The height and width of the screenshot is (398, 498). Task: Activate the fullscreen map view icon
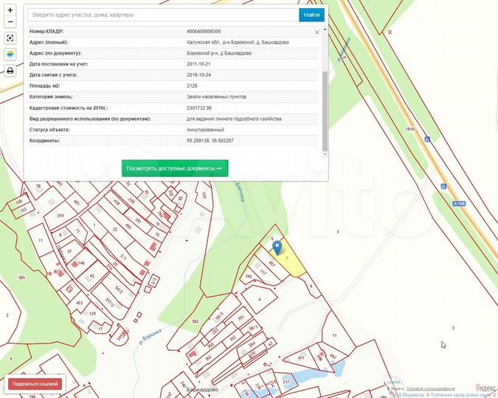(x=10, y=38)
